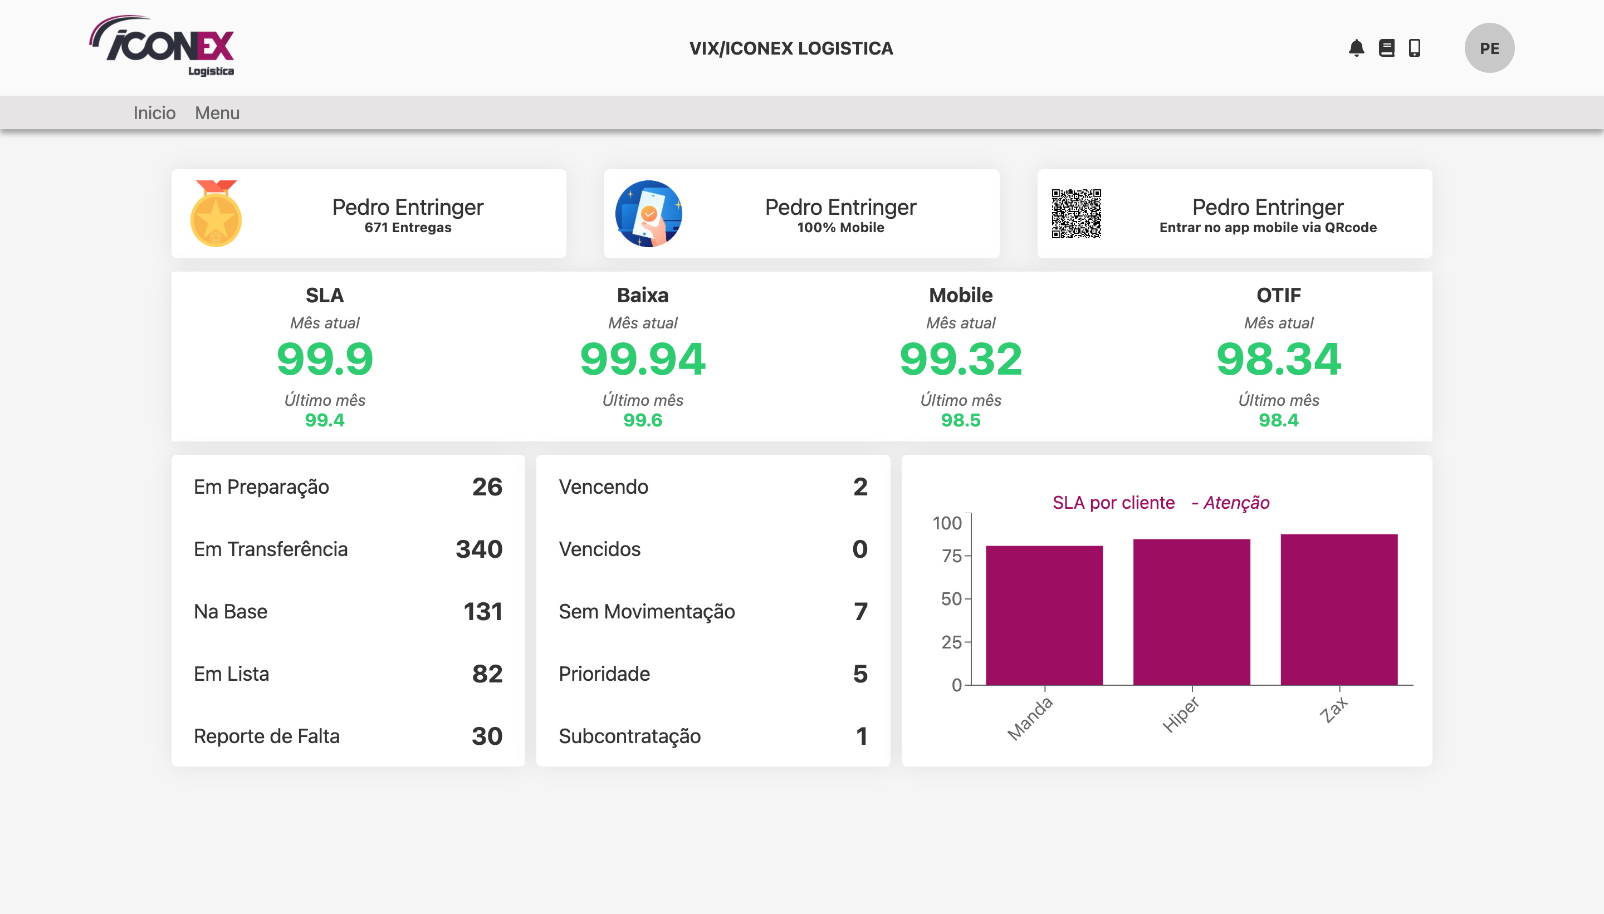The image size is (1604, 914).
Task: Open the Vencidos row
Action: (713, 549)
